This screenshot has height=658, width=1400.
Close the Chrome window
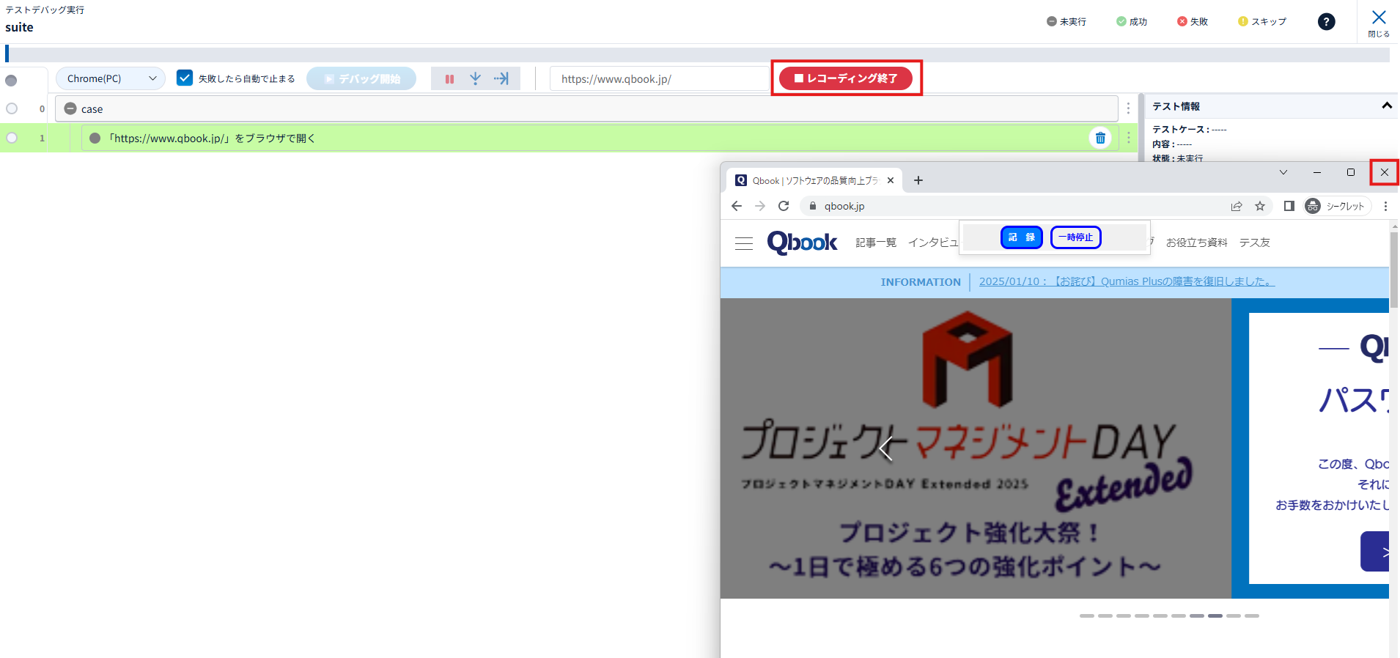[1384, 172]
